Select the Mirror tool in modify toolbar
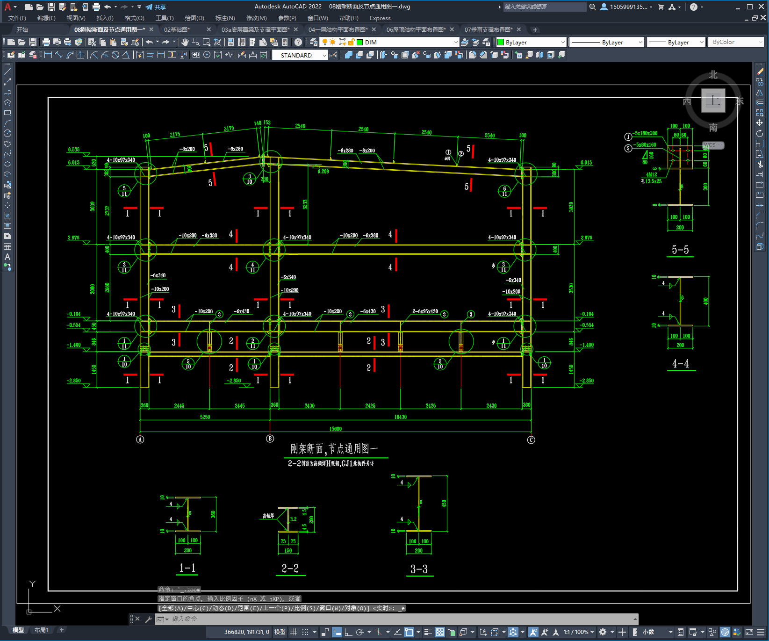The width and height of the screenshot is (769, 641). tap(760, 92)
